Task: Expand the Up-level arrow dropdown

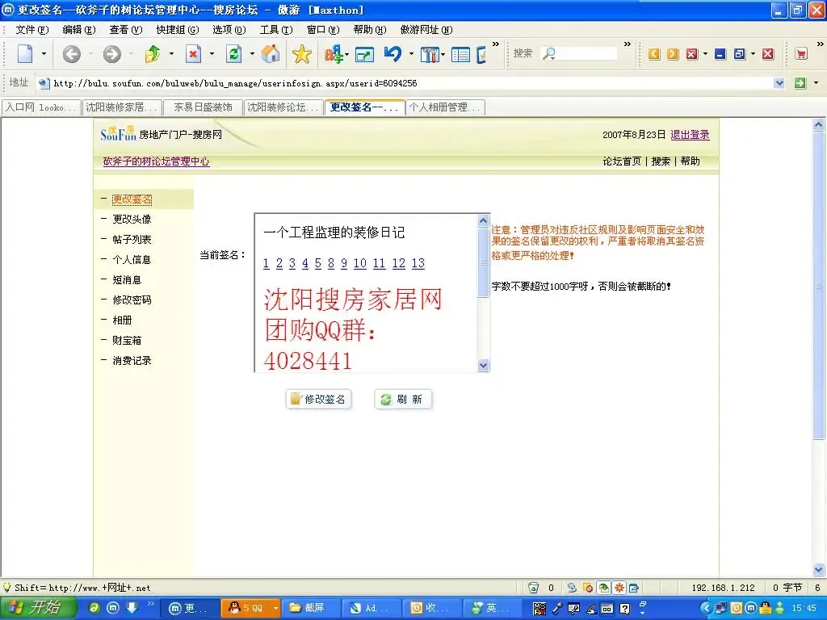Action: pyautogui.click(x=171, y=54)
